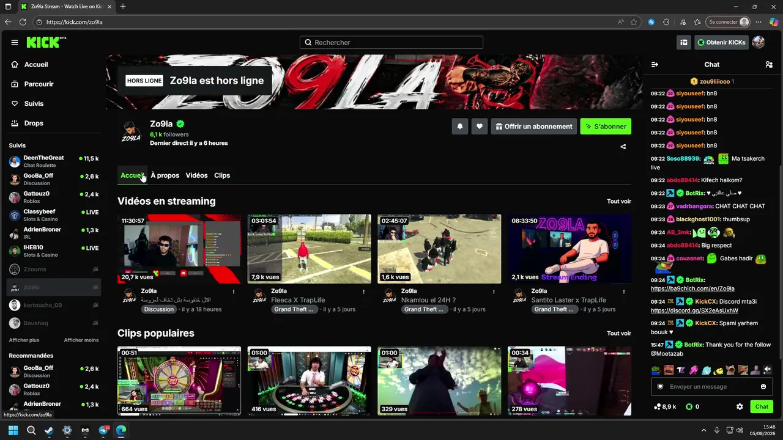
Task: Click Offrir un abonnement button
Action: pyautogui.click(x=534, y=127)
